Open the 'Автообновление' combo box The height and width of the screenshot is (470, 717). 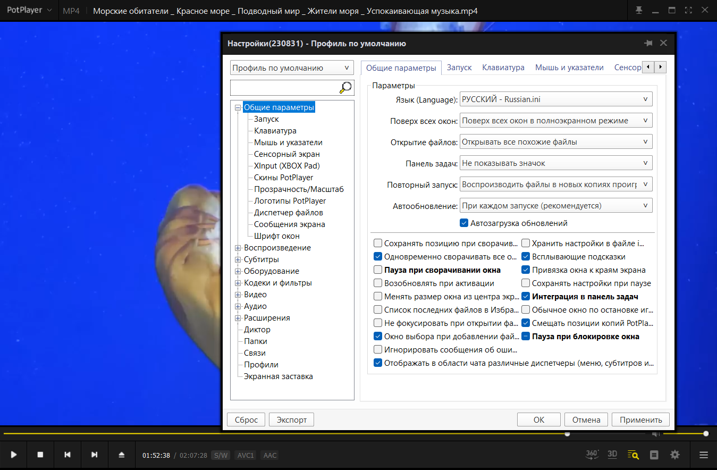coord(556,206)
